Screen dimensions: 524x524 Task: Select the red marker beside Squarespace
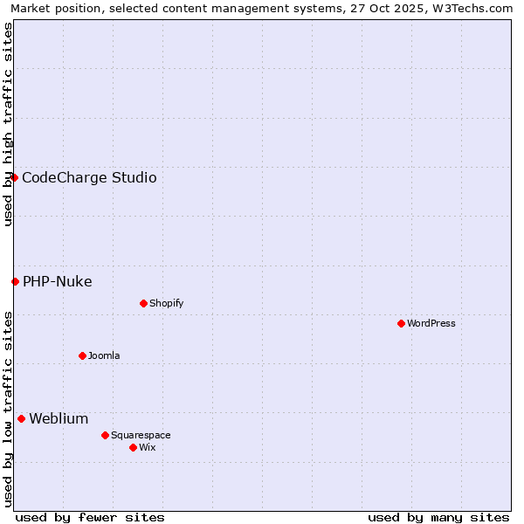(x=105, y=435)
